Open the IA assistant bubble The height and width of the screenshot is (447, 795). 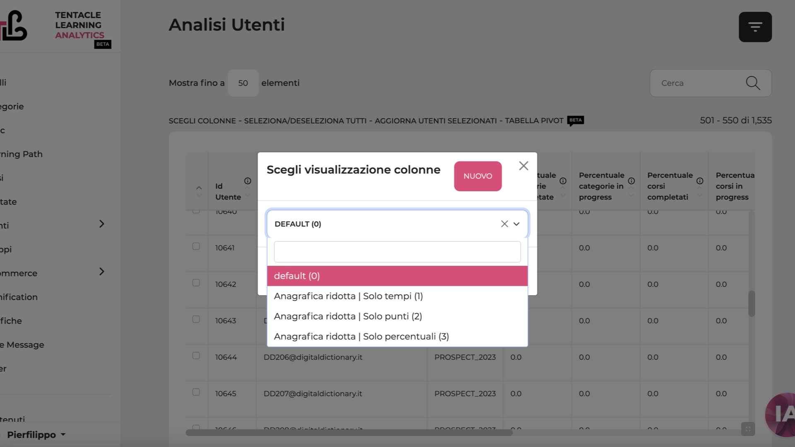click(780, 415)
